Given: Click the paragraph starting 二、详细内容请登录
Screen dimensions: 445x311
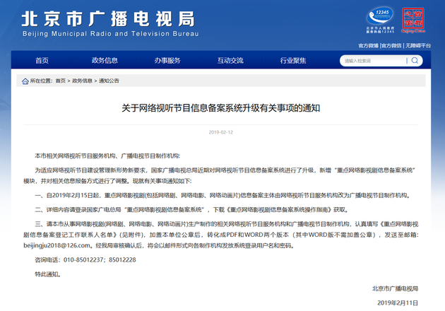Looking at the screenshot, I should point(192,210).
